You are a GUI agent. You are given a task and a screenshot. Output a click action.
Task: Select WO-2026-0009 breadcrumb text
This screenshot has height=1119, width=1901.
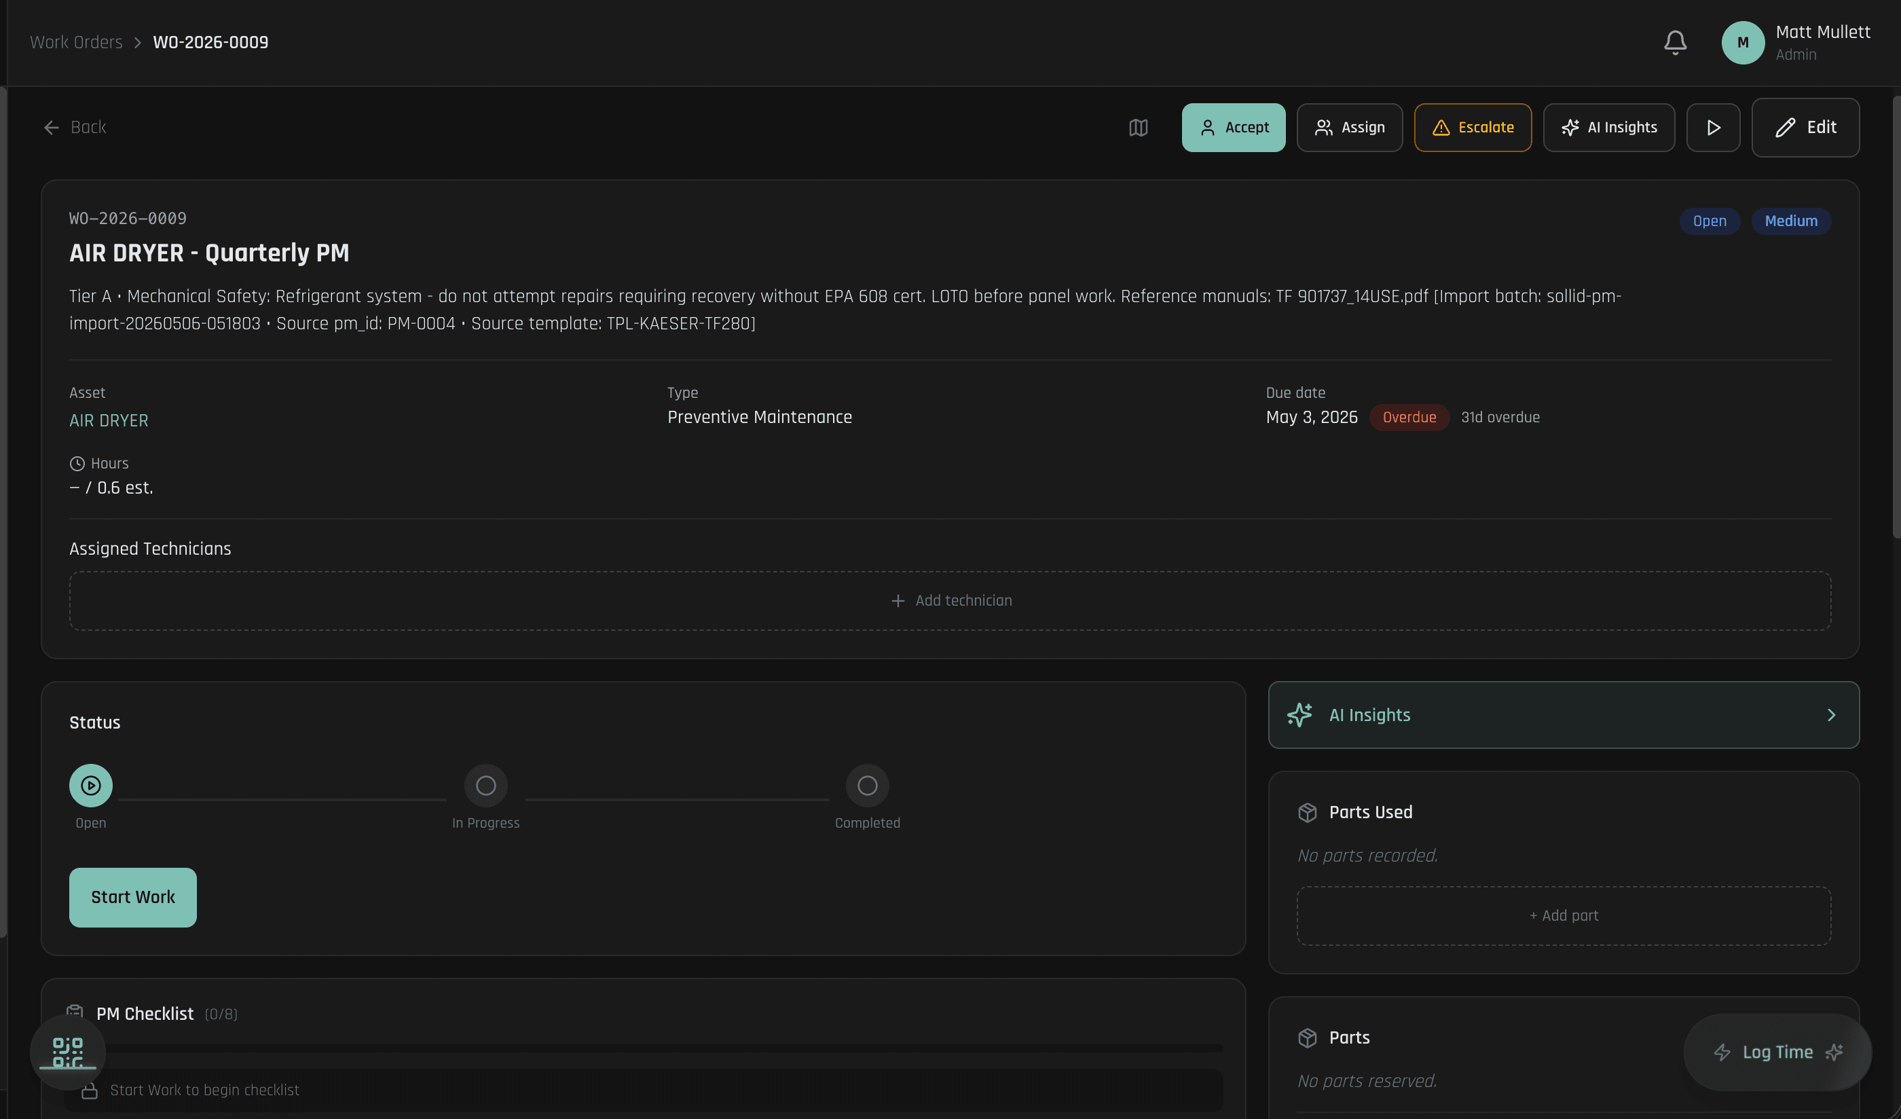click(x=210, y=42)
